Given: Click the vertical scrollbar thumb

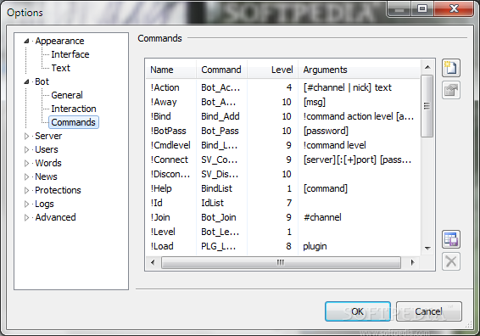Looking at the screenshot, I should [427, 106].
